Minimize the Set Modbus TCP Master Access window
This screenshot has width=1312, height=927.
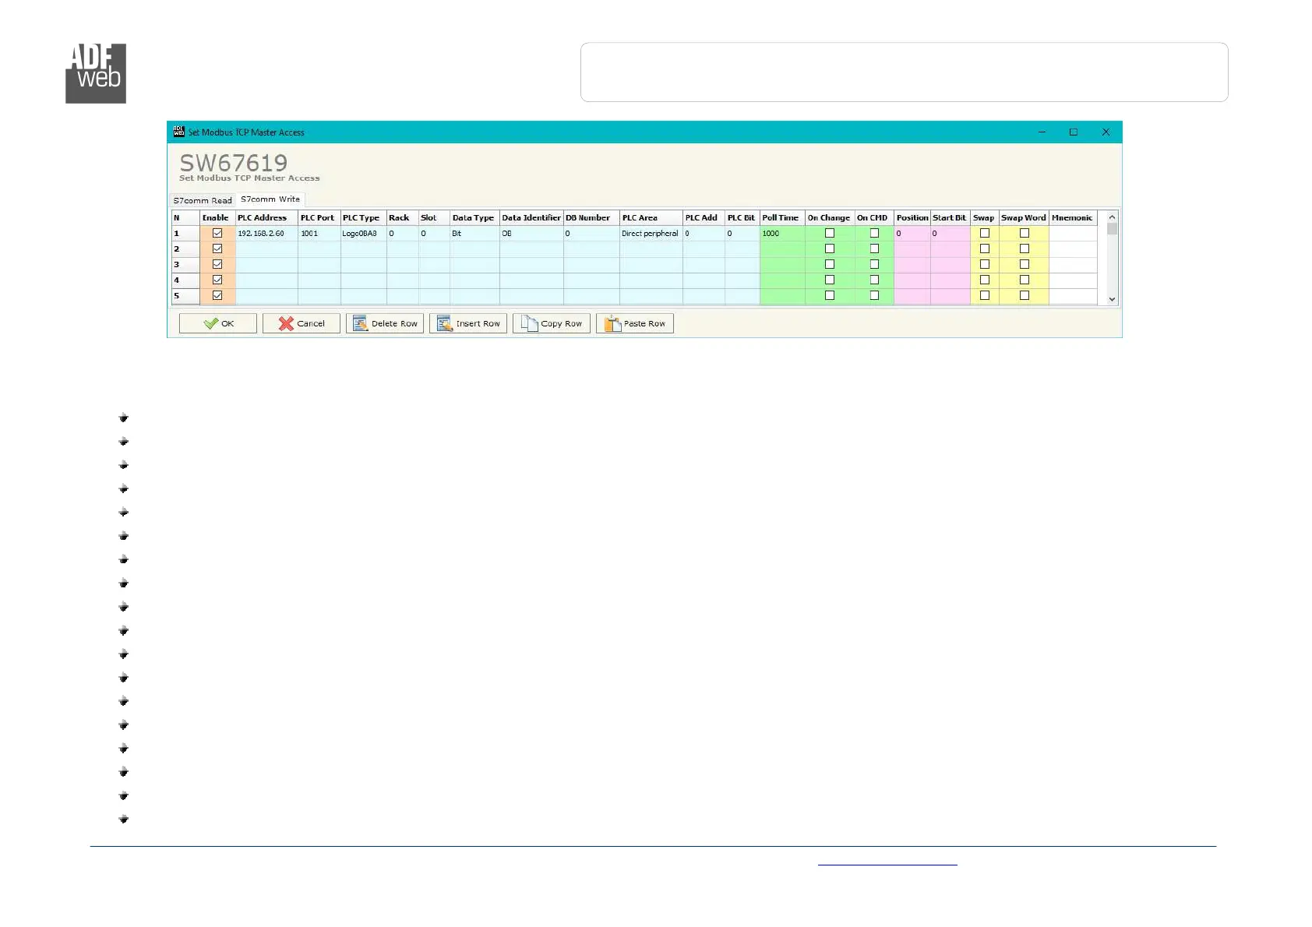coord(1042,132)
